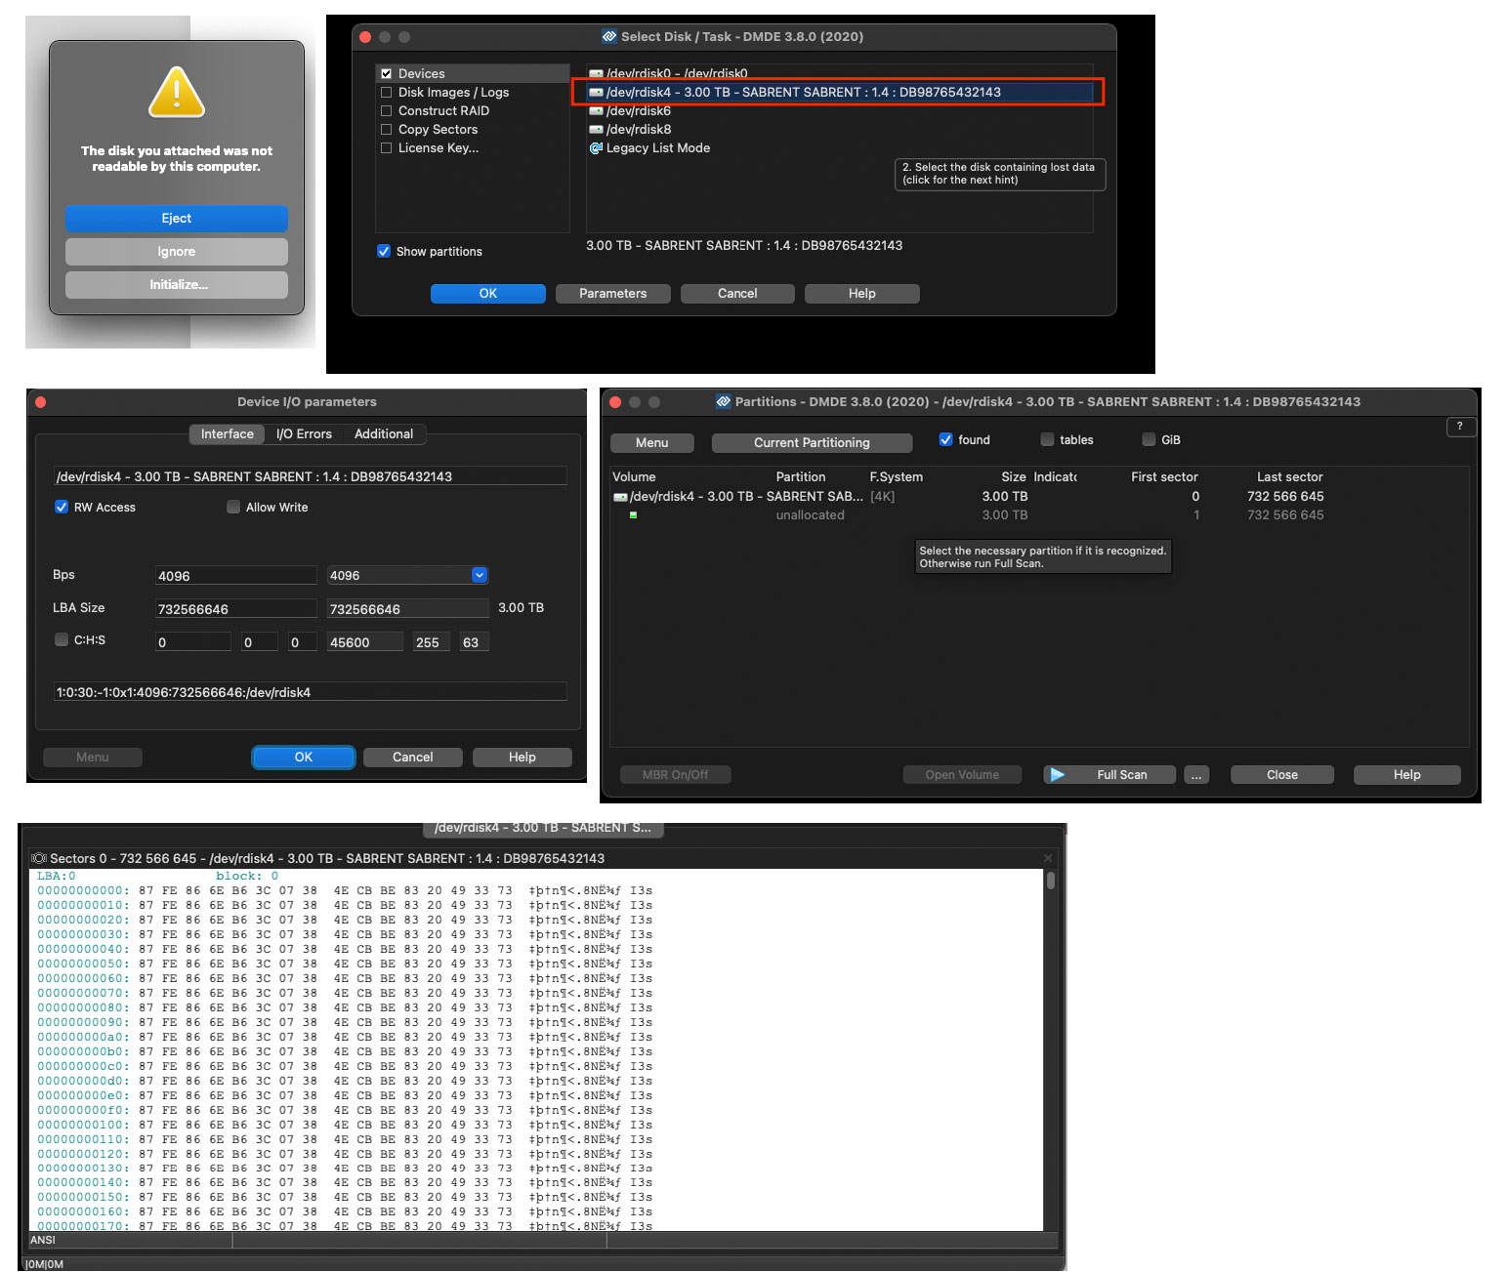Screen dimensions: 1505x1272
Task: Toggle the found checkbox
Action: click(945, 440)
